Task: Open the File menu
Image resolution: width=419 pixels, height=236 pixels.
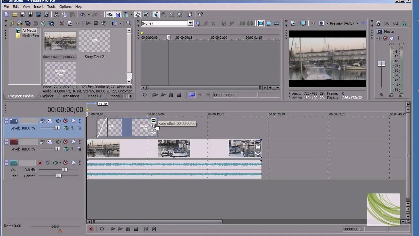Action: (6, 7)
